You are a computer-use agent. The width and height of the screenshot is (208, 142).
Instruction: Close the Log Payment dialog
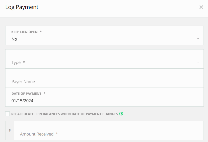click(201, 7)
